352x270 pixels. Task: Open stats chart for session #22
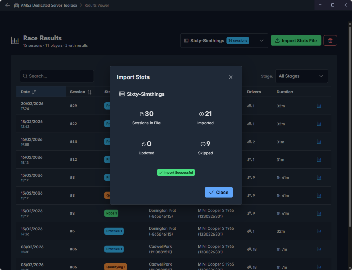(x=319, y=124)
